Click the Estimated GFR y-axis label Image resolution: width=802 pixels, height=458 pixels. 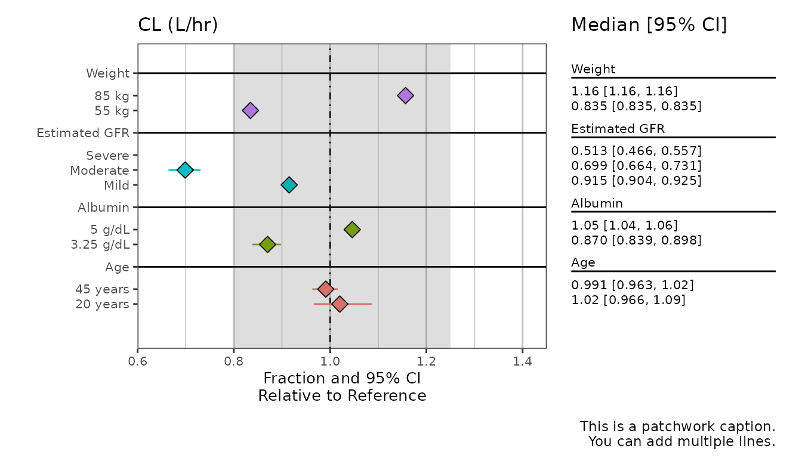(x=83, y=133)
